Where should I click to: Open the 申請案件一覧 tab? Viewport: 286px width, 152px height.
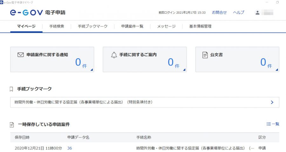(132, 26)
